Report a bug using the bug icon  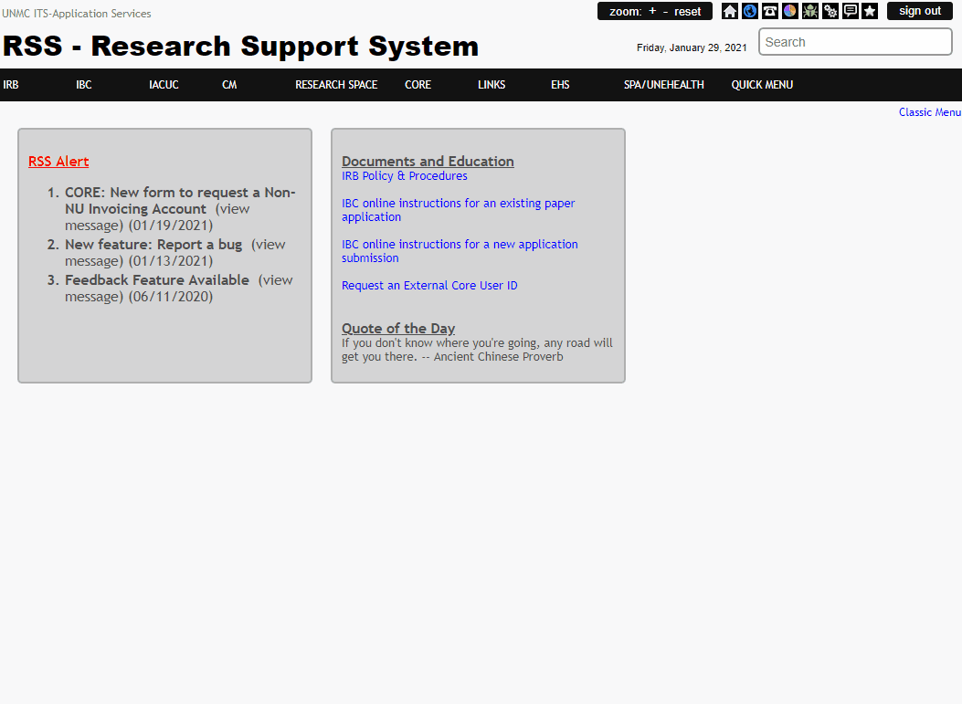coord(810,11)
